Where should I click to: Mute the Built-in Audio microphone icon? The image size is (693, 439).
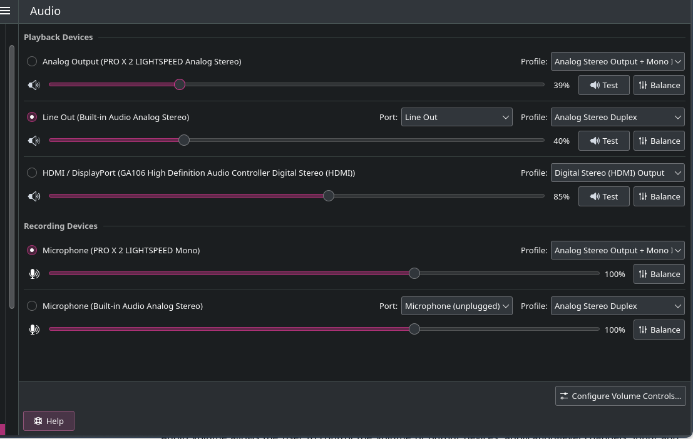34,330
